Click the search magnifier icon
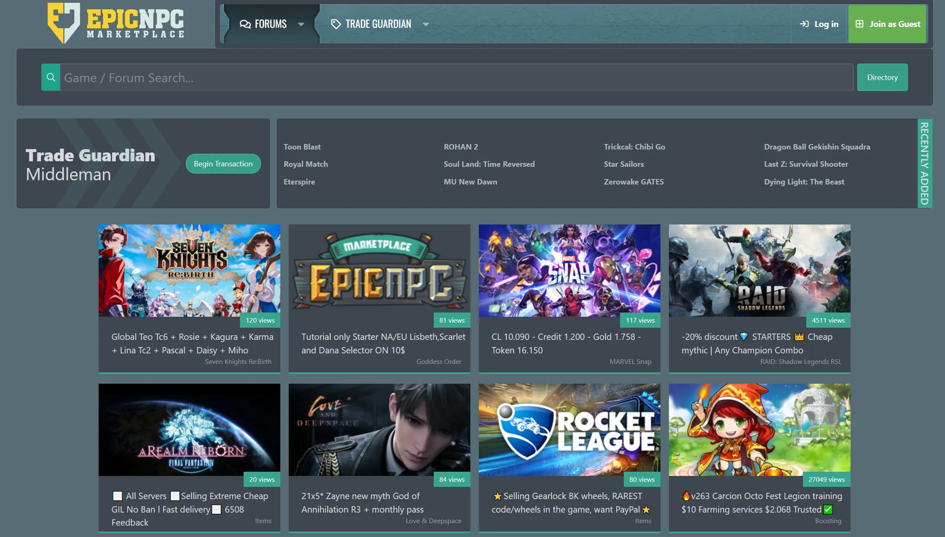 [x=51, y=77]
